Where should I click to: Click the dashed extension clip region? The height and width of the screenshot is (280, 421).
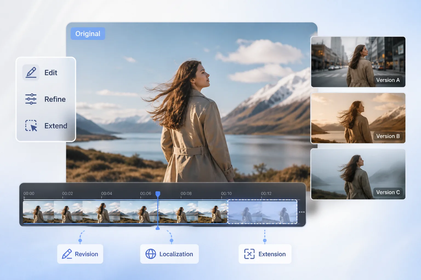[x=263, y=212]
